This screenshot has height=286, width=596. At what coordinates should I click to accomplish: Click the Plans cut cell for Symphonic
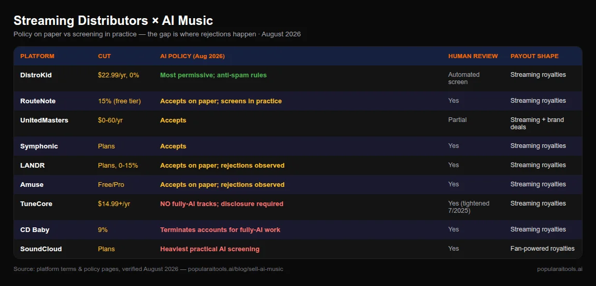tap(106, 146)
